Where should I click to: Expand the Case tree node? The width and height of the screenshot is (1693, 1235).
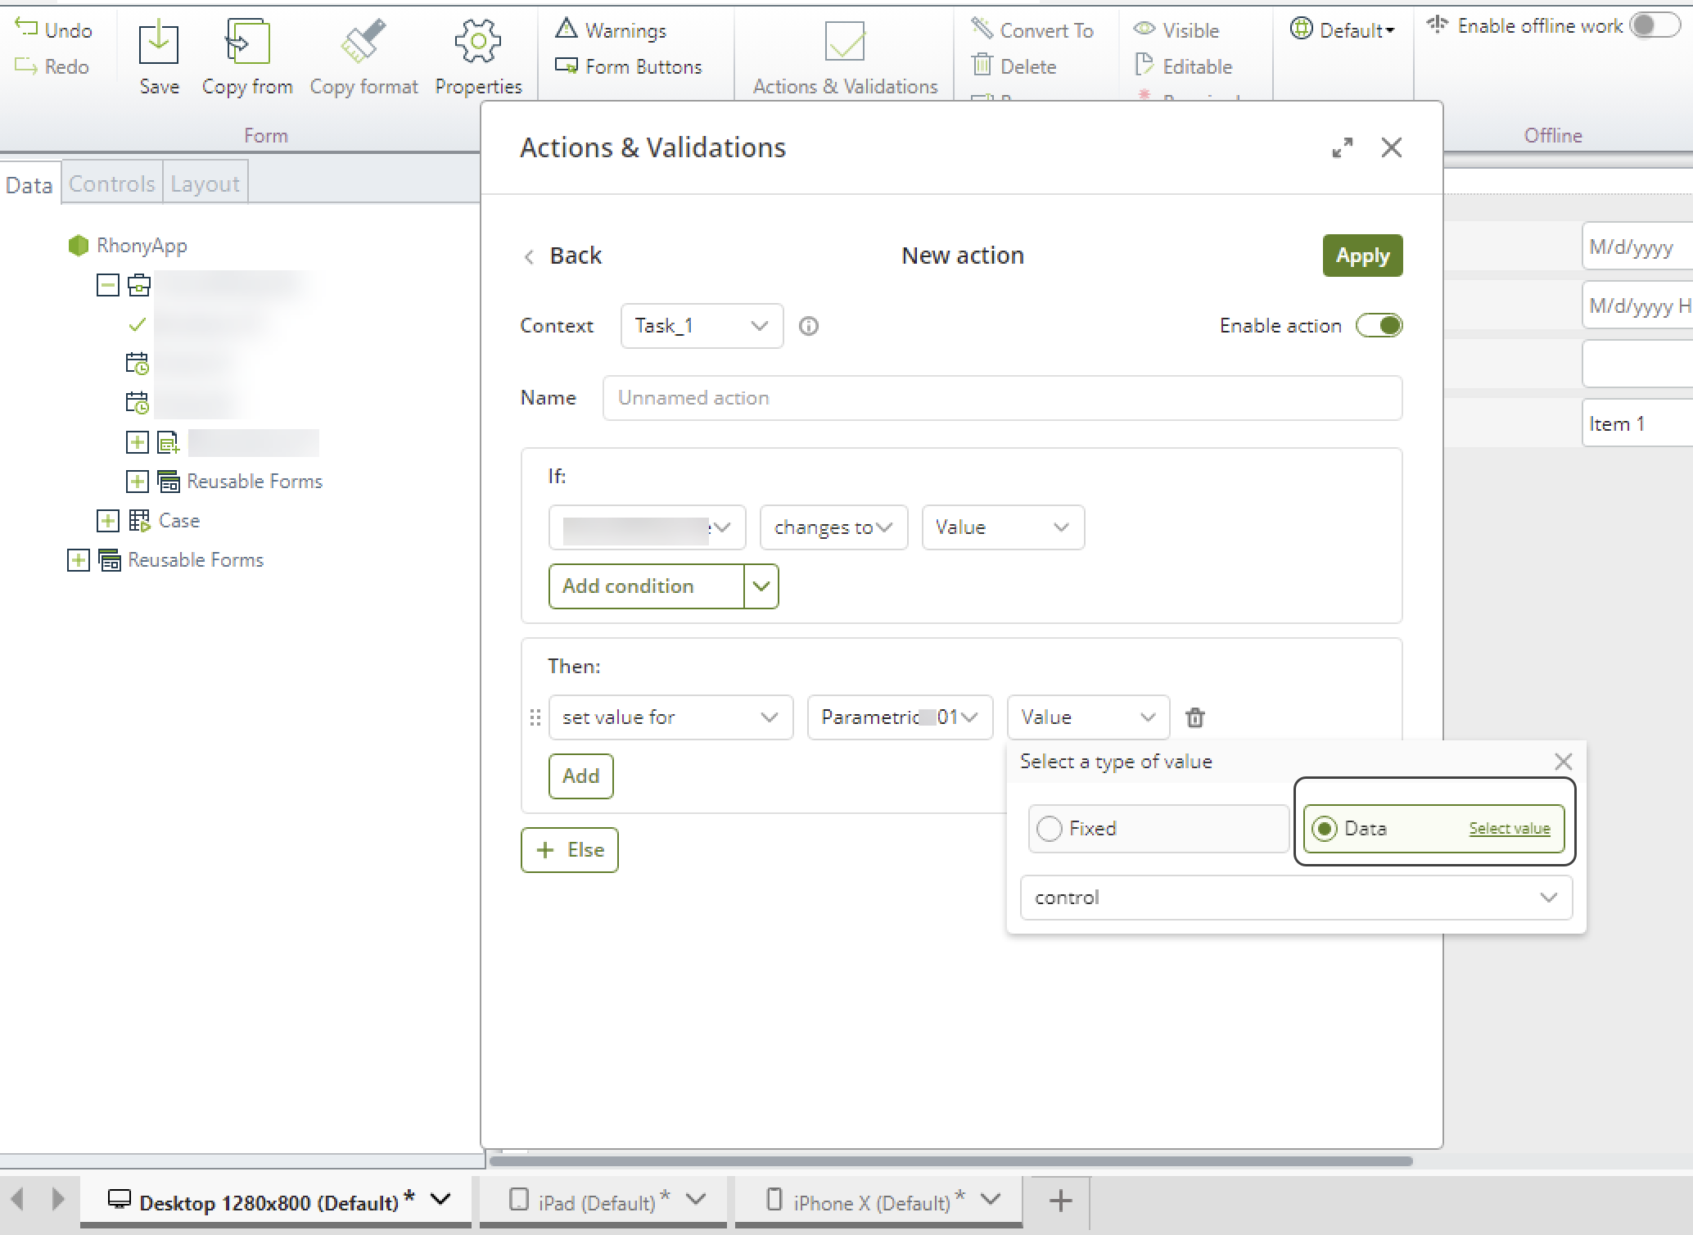pos(108,521)
